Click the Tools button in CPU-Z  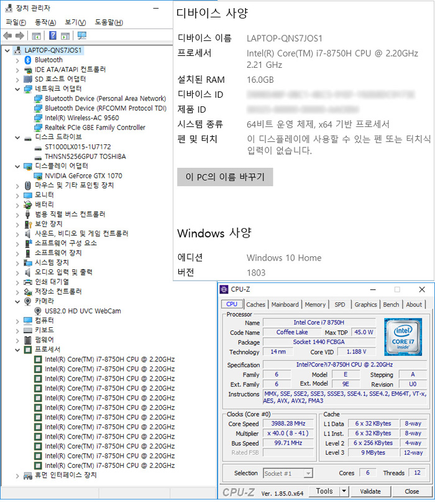tap(324, 491)
